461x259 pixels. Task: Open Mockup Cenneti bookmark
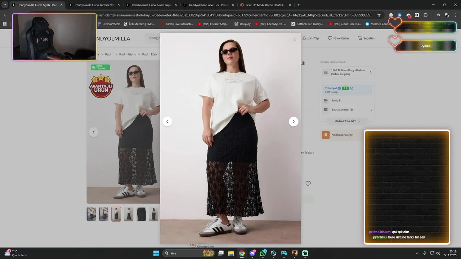(378, 24)
